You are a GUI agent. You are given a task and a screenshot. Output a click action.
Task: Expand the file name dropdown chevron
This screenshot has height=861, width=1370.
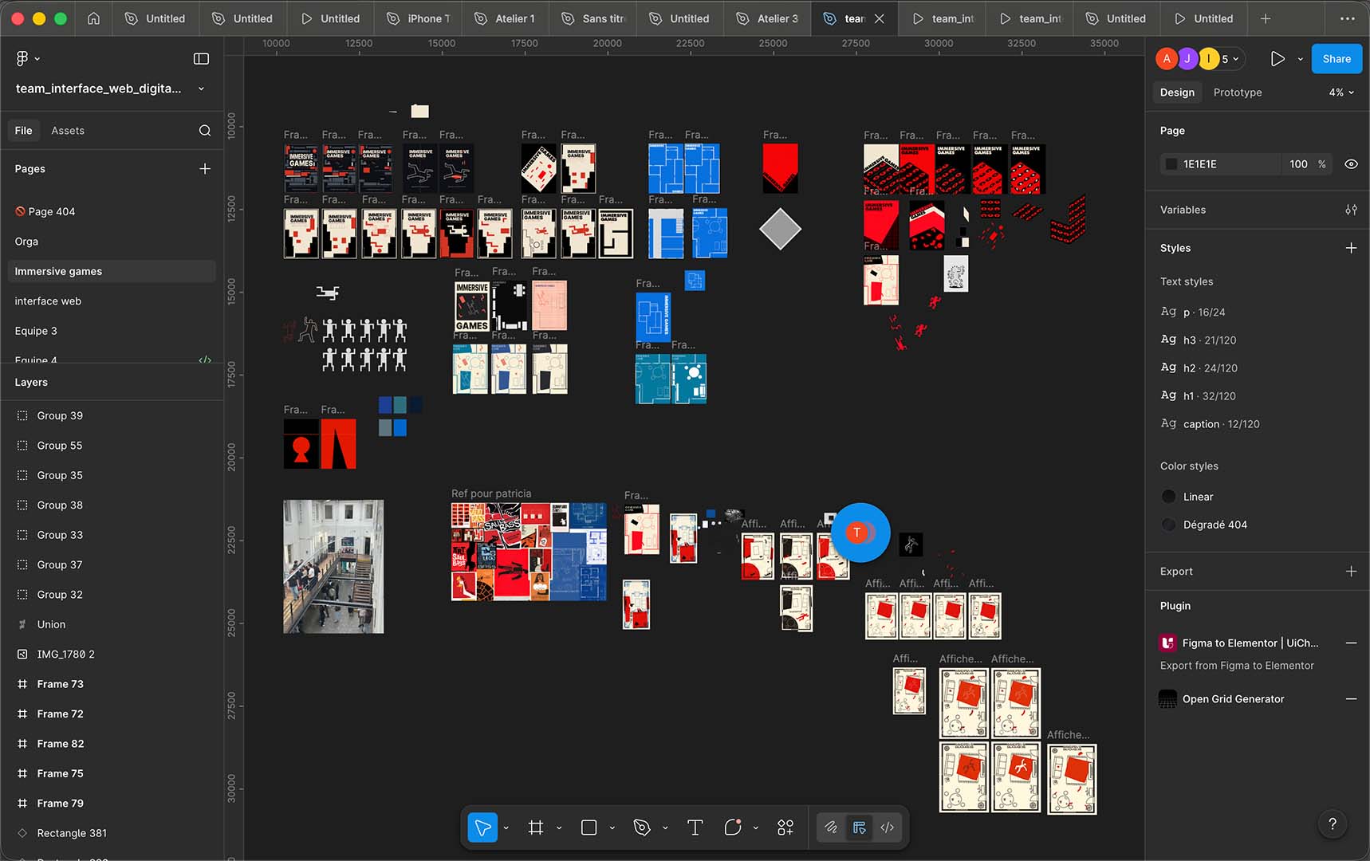pyautogui.click(x=201, y=88)
